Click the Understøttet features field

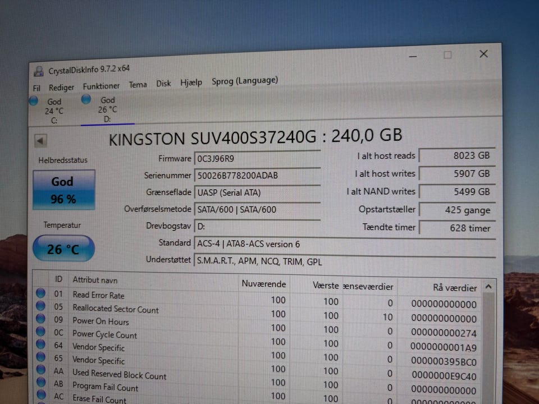click(345, 261)
